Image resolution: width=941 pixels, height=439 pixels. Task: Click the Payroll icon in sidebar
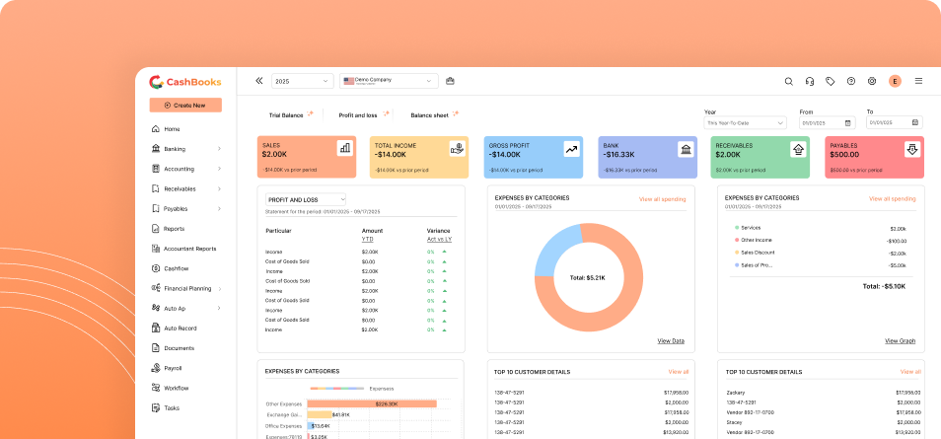156,368
